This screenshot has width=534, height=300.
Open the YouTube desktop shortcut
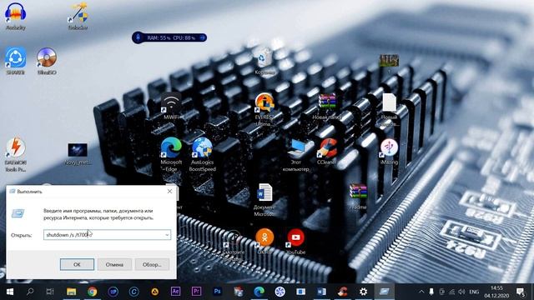click(x=295, y=241)
